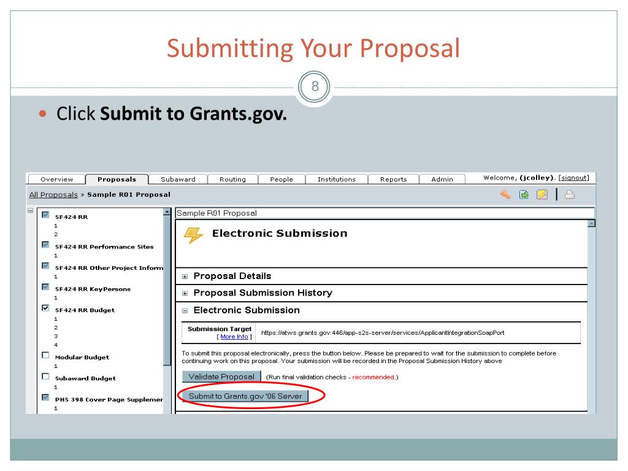This screenshot has width=628, height=471.
Task: Expand the Proposal Submission History section
Action: pos(185,293)
